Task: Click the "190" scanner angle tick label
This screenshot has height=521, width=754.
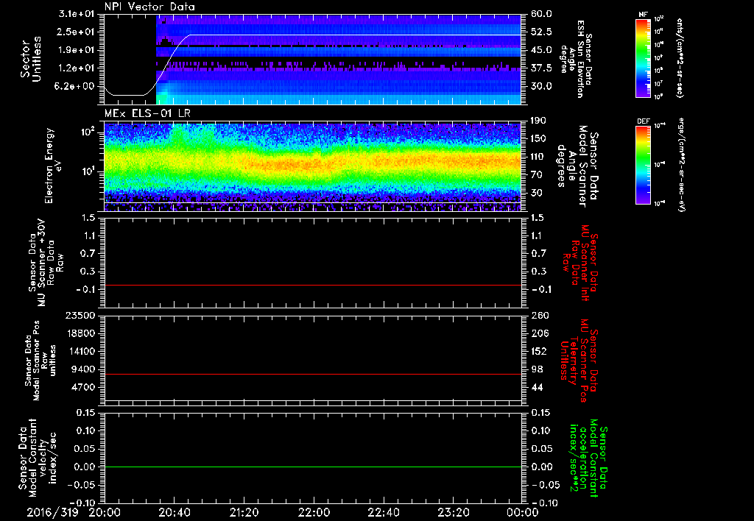Action: 538,121
